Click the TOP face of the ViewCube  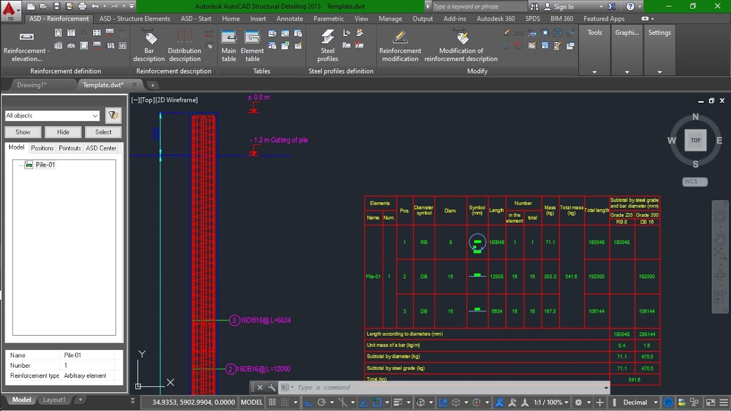tap(696, 140)
